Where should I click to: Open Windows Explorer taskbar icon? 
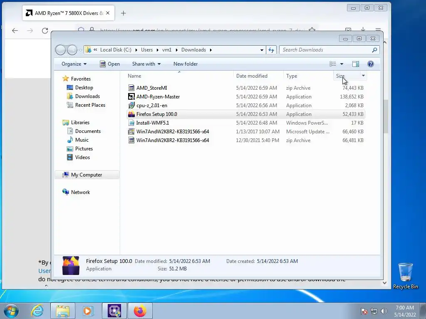pos(62,311)
